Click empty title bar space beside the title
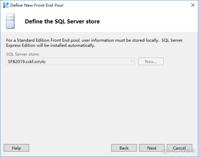 click(x=127, y=5)
